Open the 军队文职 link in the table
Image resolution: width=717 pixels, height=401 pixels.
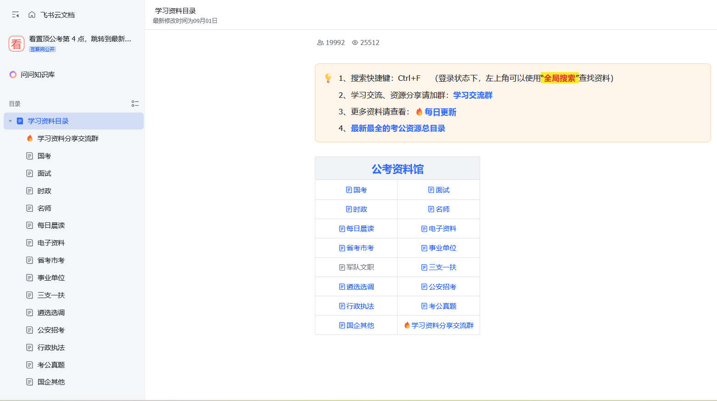(356, 267)
